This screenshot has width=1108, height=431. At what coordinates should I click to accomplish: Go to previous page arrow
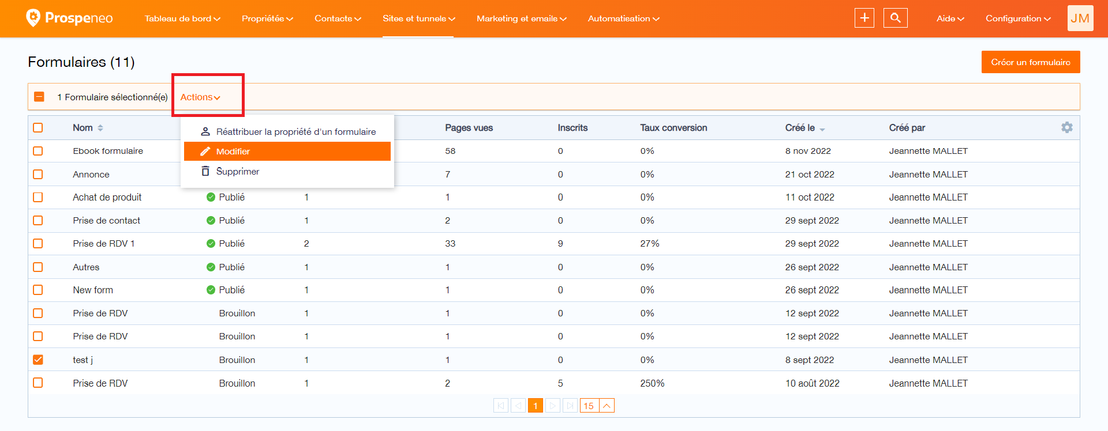point(518,406)
